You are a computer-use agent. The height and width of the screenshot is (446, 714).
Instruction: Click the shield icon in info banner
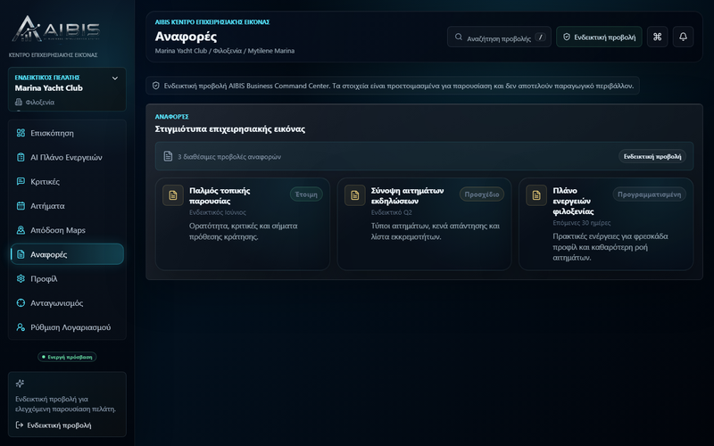(155, 86)
